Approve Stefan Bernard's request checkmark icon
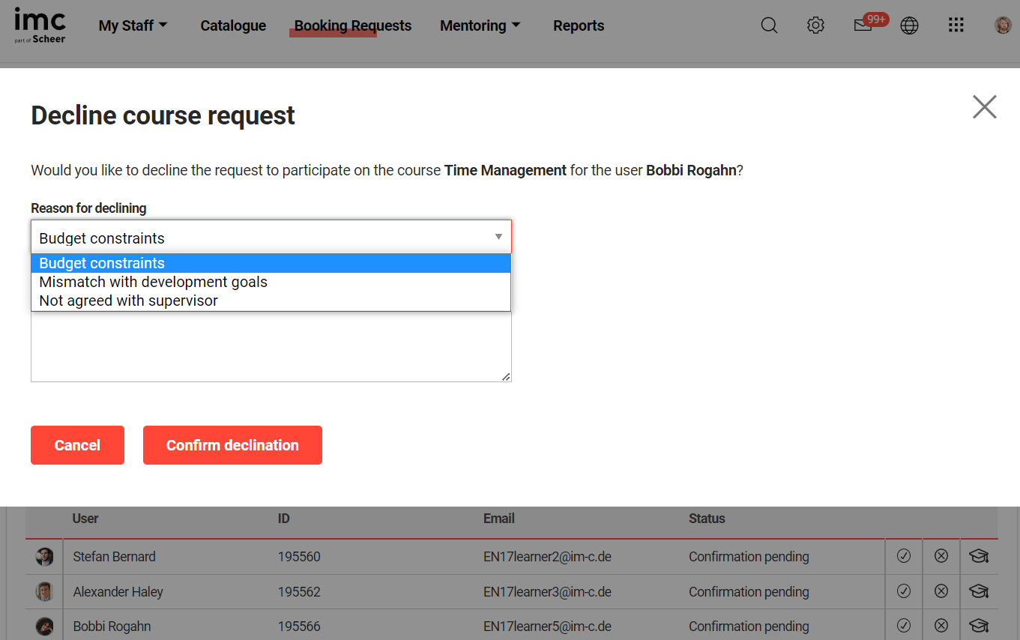Image resolution: width=1020 pixels, height=640 pixels. click(904, 556)
